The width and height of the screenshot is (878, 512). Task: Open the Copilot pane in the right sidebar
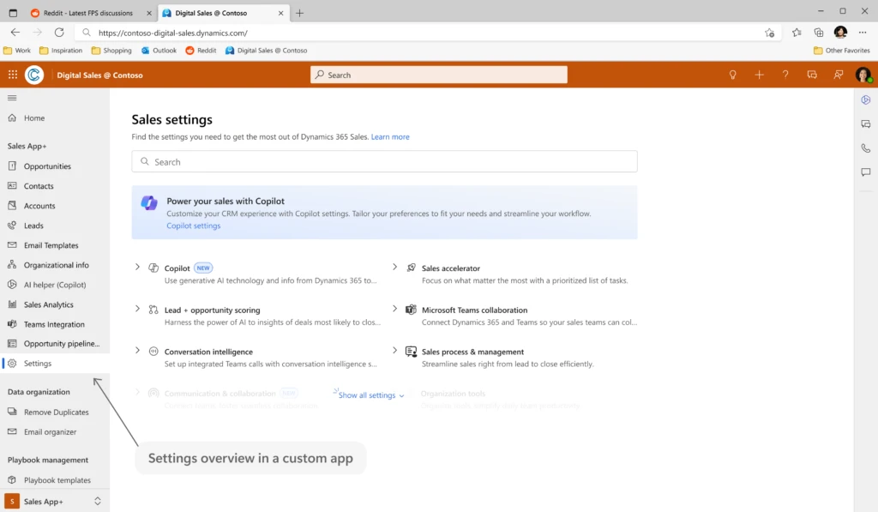point(866,99)
